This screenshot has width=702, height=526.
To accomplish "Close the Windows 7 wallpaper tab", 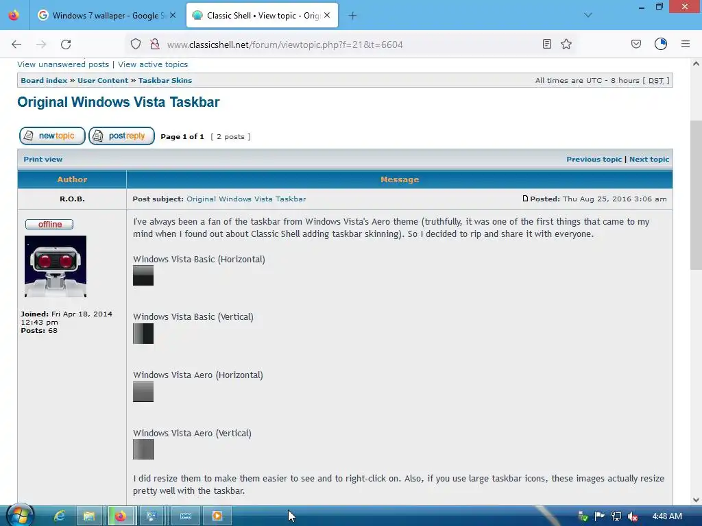I will (173, 15).
